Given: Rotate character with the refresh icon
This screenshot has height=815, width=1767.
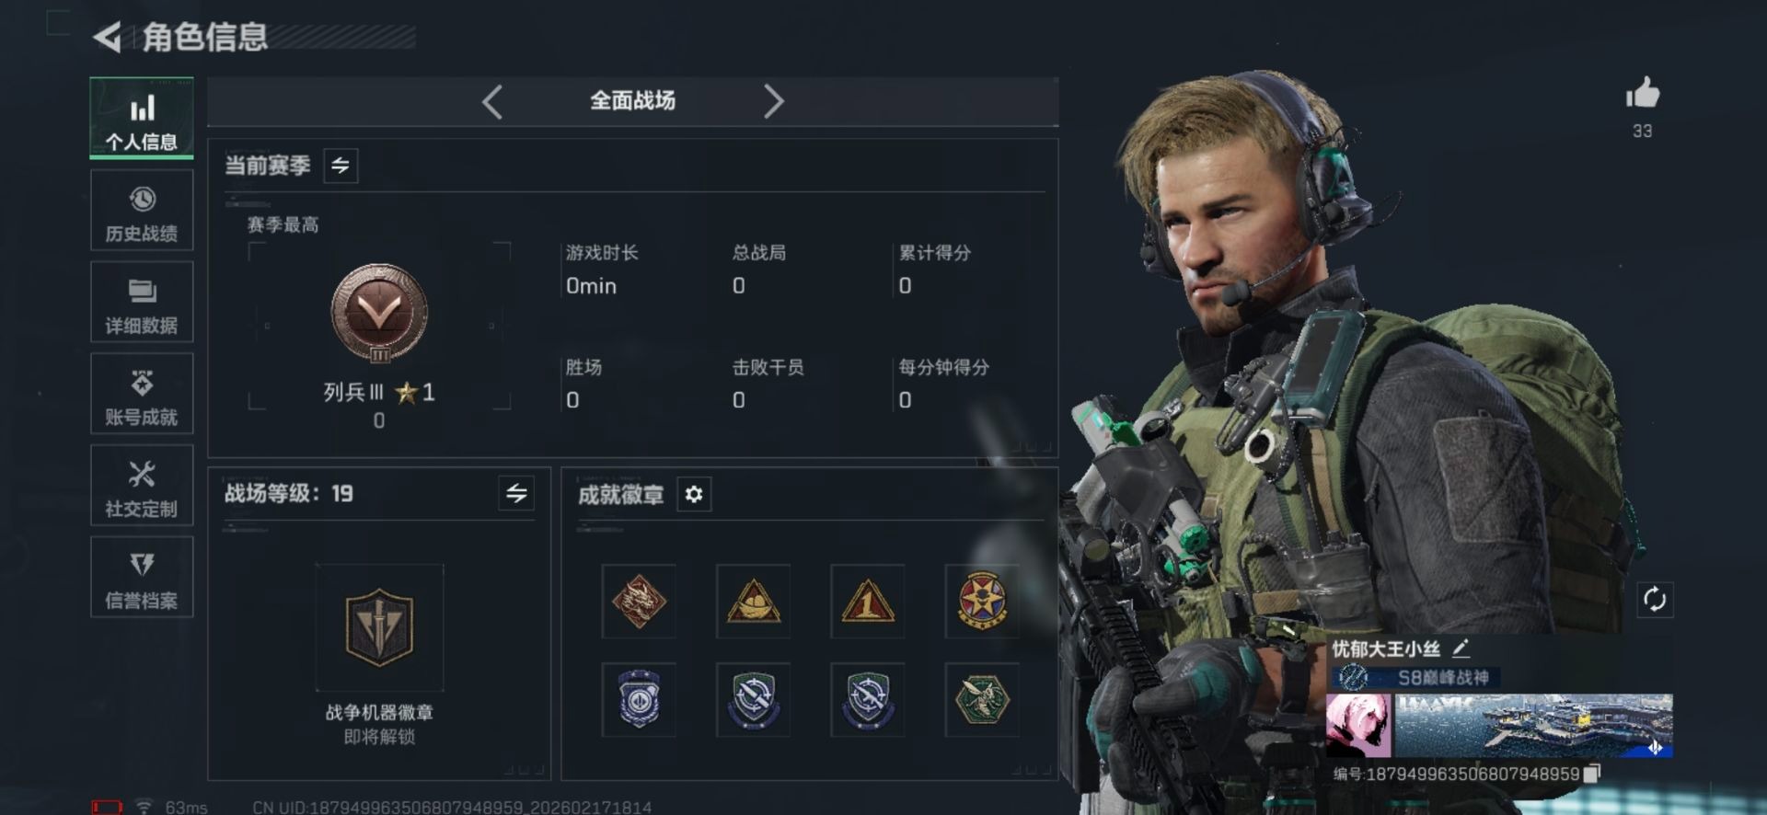Looking at the screenshot, I should 1654,600.
